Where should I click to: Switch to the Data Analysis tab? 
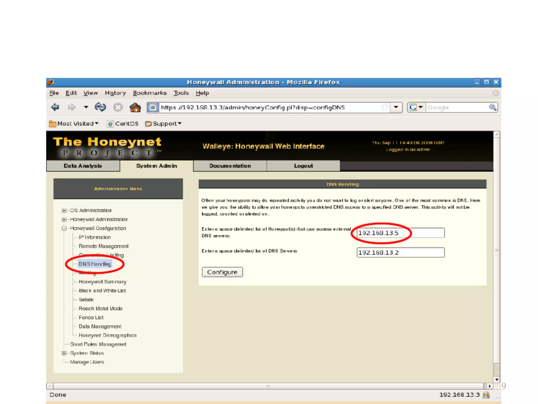[x=83, y=166]
